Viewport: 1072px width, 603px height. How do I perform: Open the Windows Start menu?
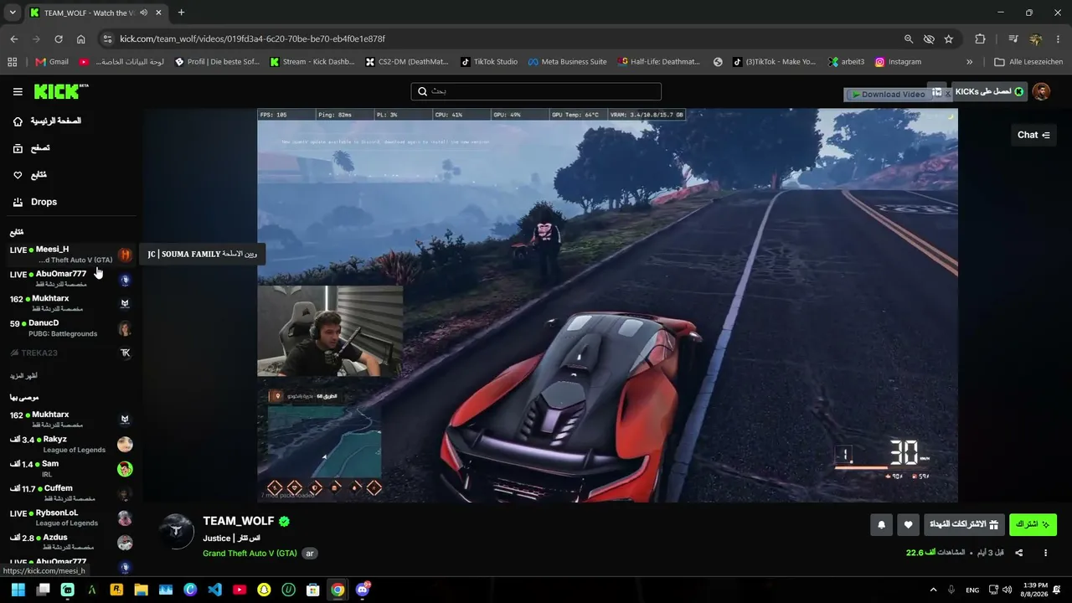pyautogui.click(x=18, y=590)
